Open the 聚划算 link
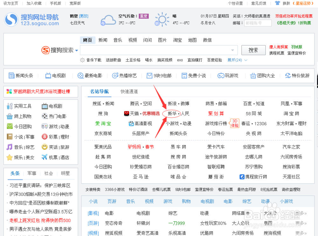Viewport: 318px width, 236px height. [216, 114]
